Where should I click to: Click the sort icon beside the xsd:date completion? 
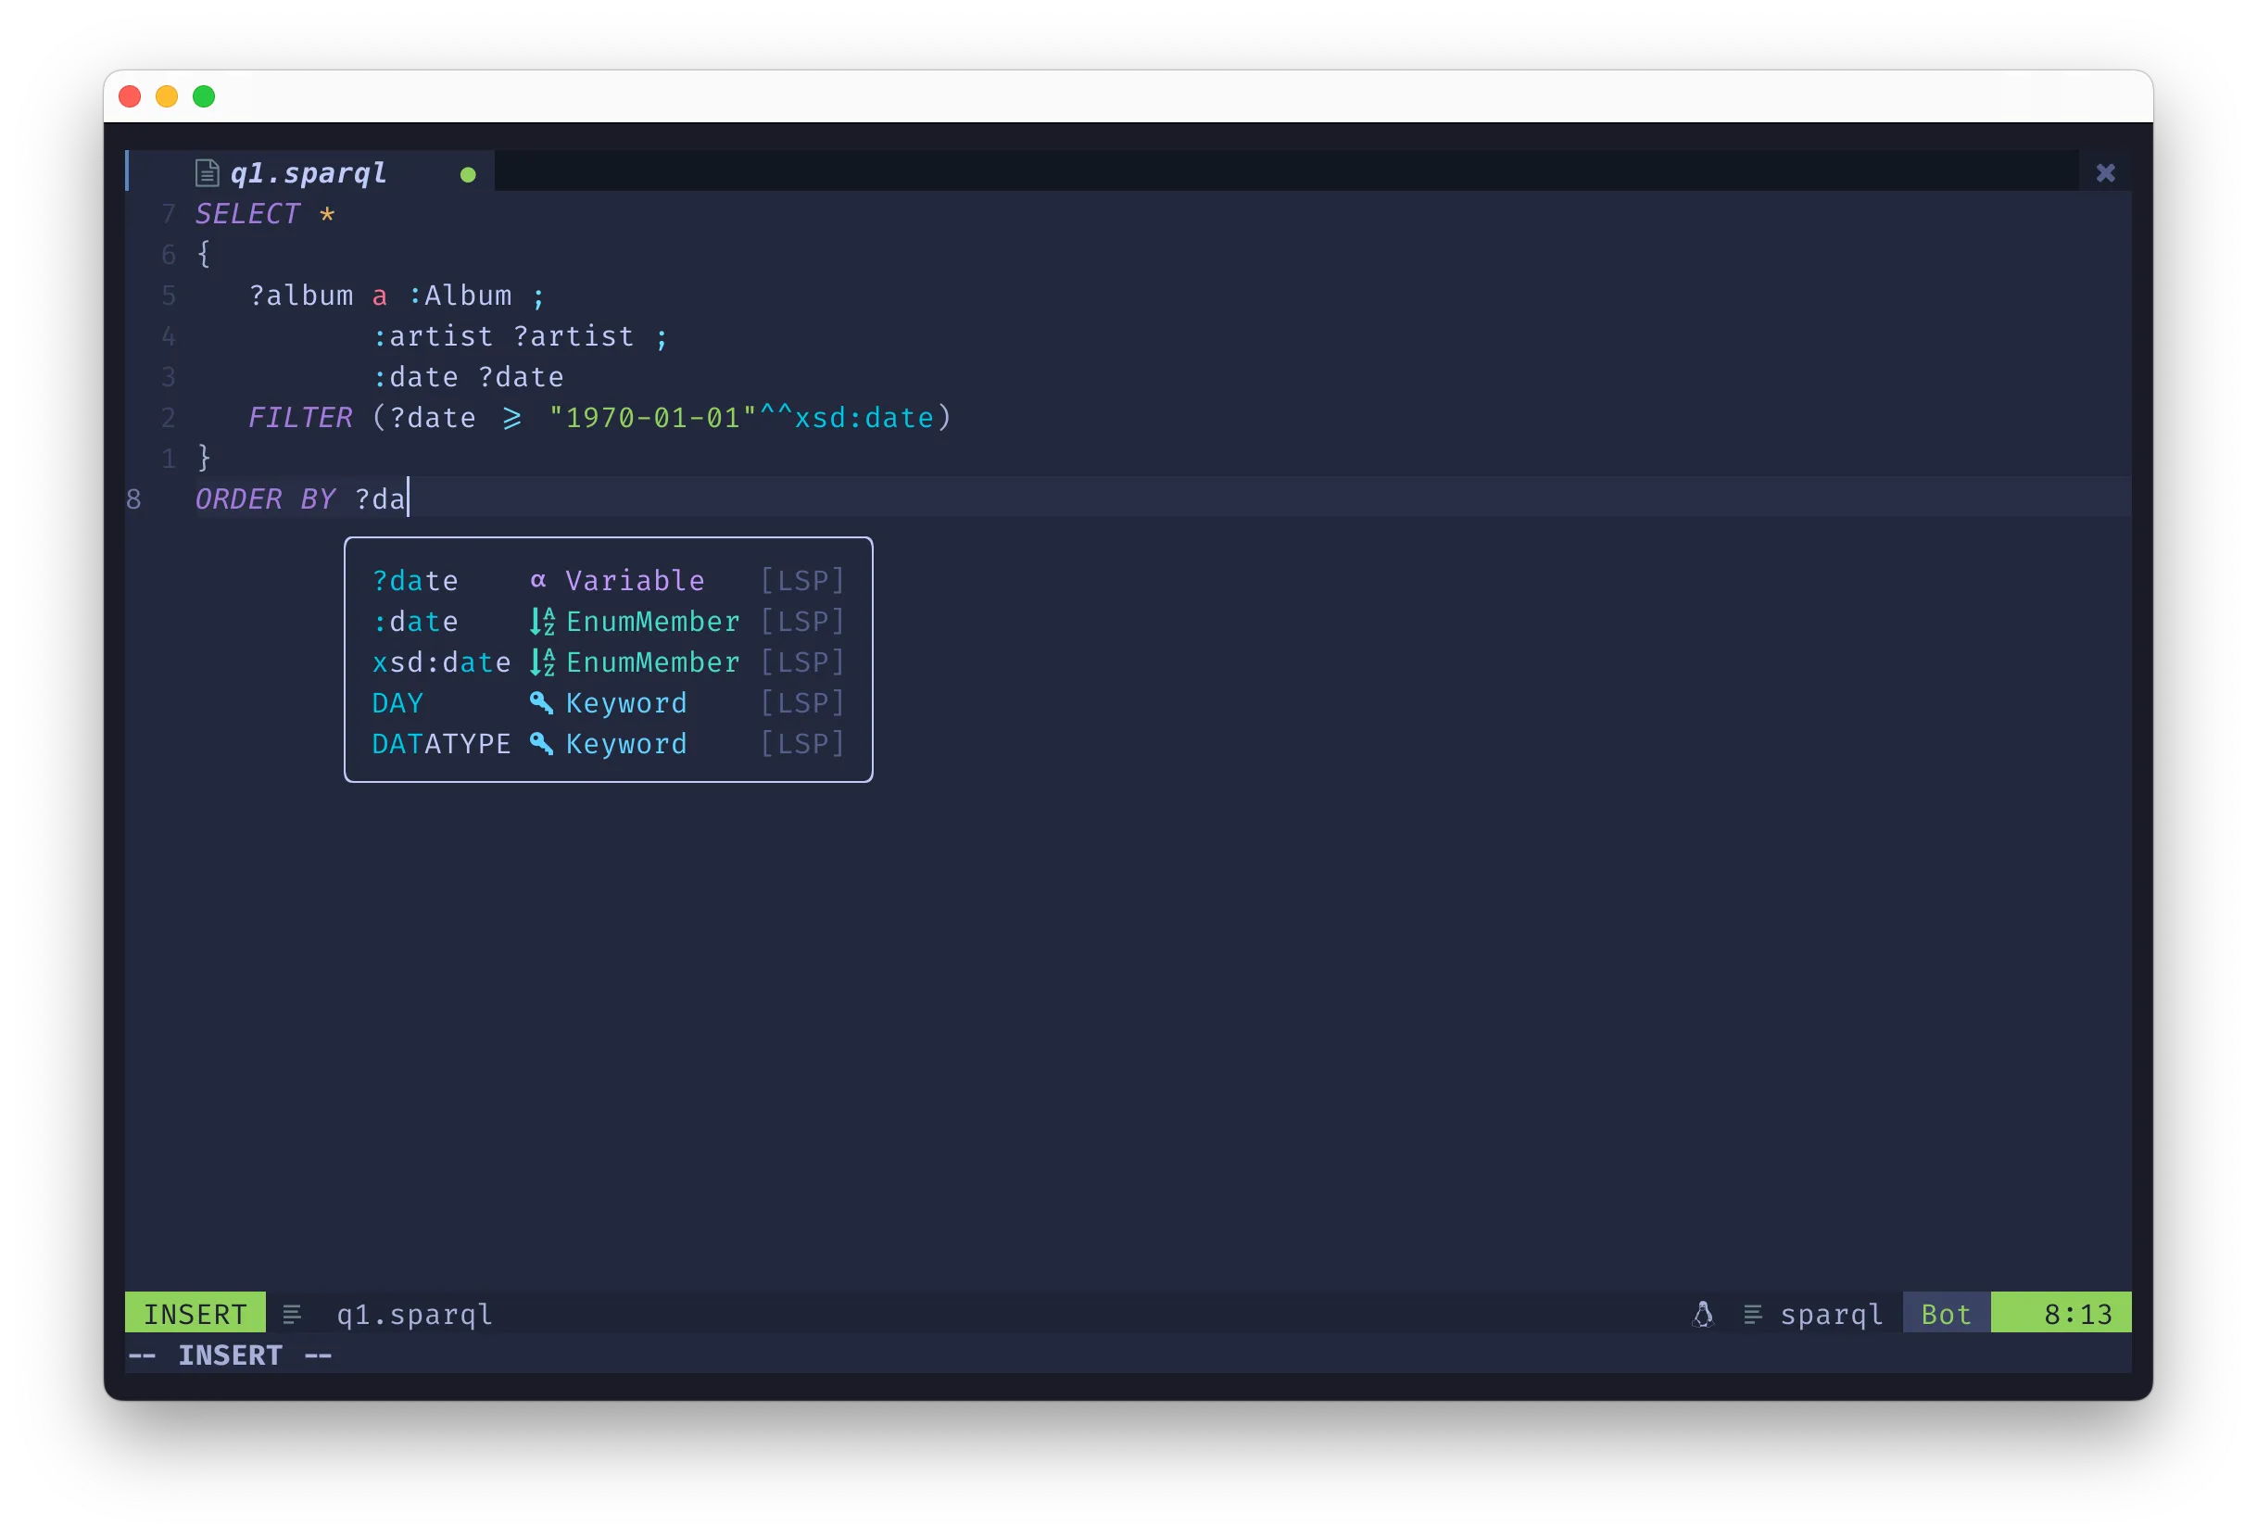tap(542, 662)
